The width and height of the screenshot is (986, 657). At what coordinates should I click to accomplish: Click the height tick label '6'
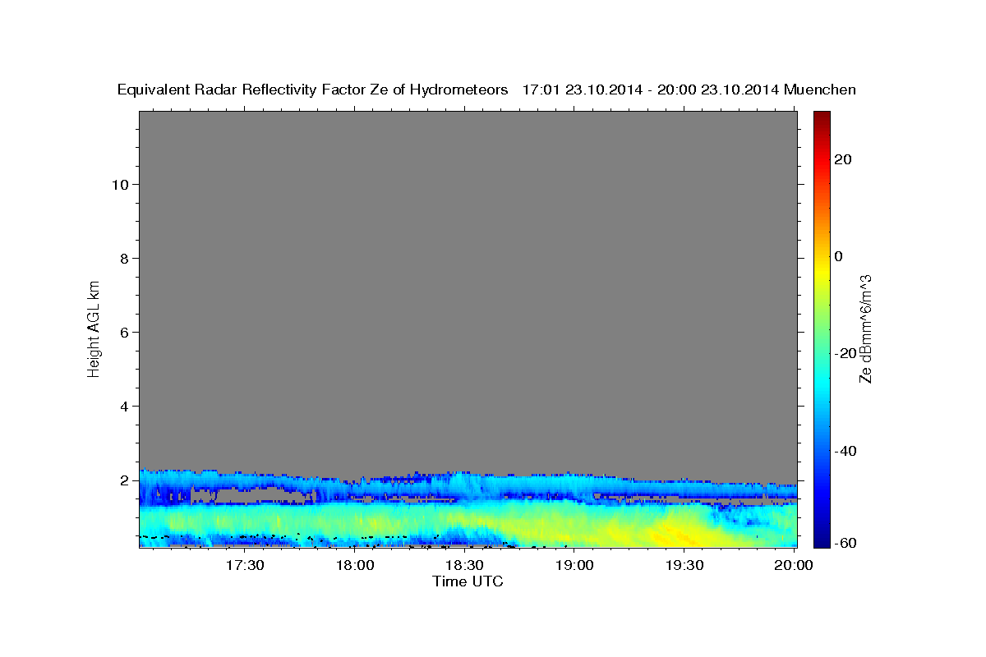click(x=123, y=332)
